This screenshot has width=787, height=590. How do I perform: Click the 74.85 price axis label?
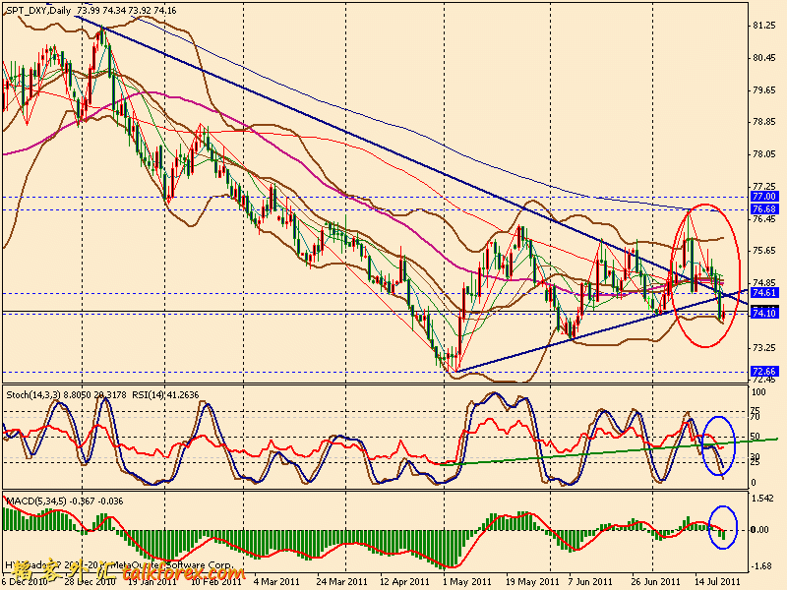coord(764,283)
